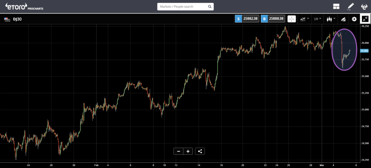Click the eToro bull logo icon
The width and height of the screenshot is (371, 168).
[364, 6]
